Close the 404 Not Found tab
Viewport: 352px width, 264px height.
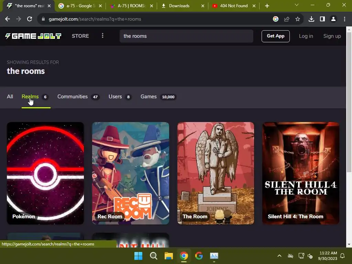[x=254, y=6]
